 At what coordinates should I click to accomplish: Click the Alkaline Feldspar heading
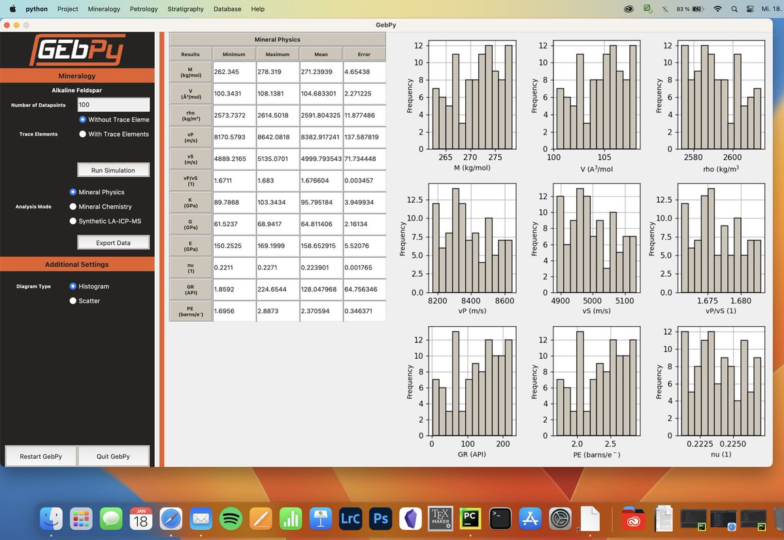[77, 90]
